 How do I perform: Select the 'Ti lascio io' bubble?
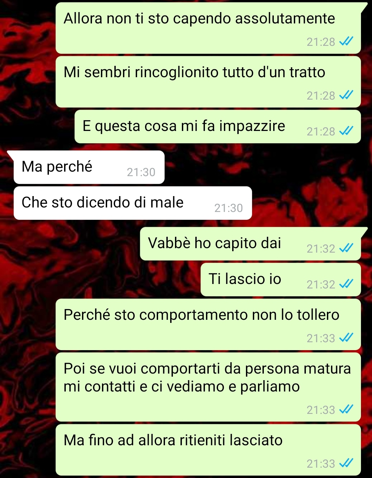[x=281, y=279]
